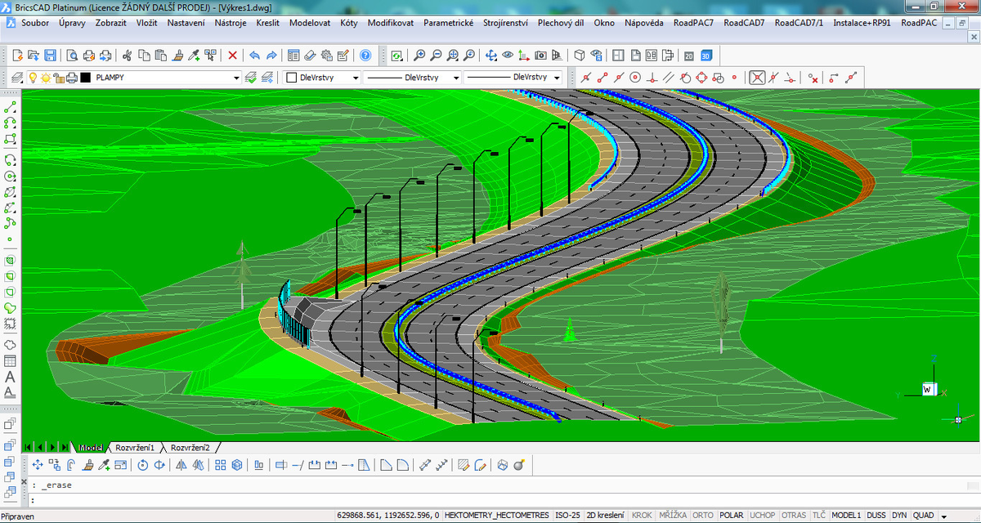Open the Nápověda menu
Screen dimensions: 981x523
(x=644, y=23)
